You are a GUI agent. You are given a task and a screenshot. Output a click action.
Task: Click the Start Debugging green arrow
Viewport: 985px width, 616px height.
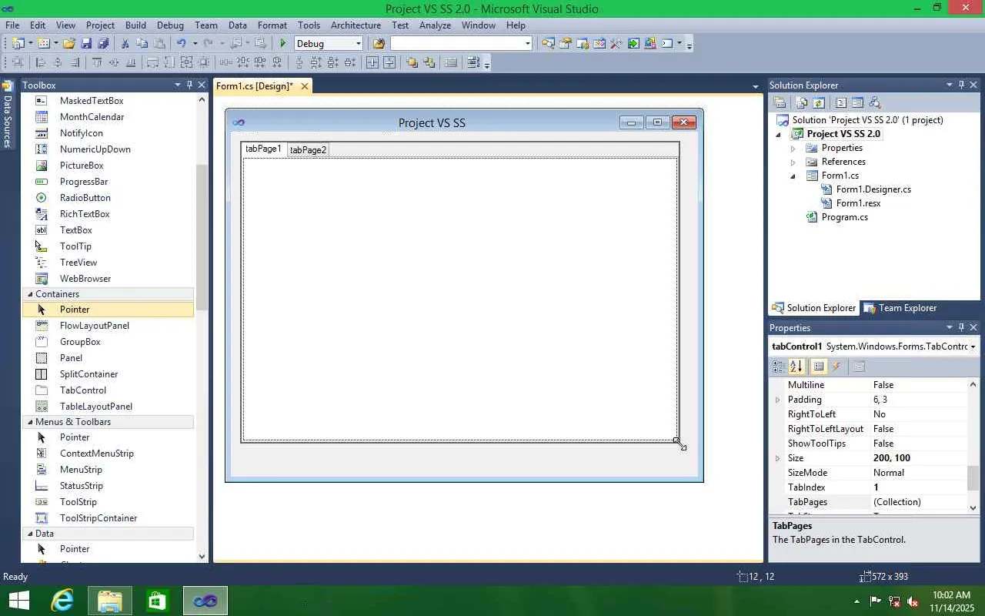tap(283, 43)
